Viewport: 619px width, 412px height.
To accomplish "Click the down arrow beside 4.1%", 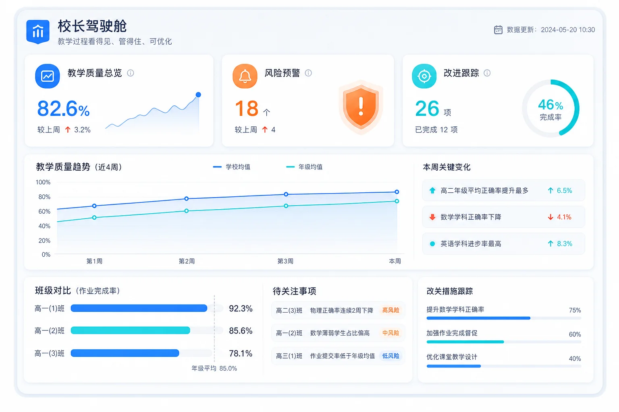I will point(550,217).
